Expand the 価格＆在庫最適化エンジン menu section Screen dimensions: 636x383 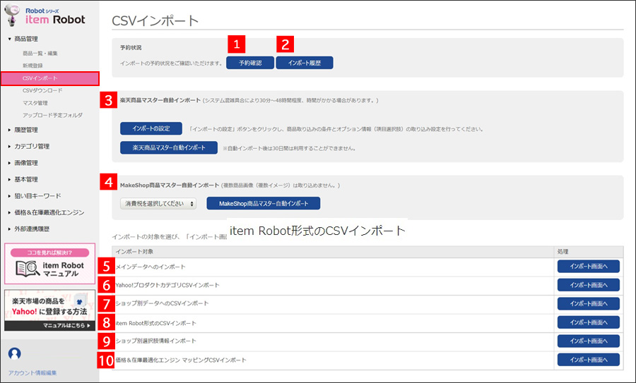[x=46, y=212]
